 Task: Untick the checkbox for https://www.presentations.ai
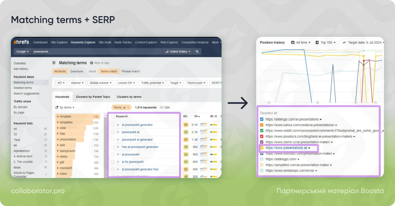tap(262, 148)
